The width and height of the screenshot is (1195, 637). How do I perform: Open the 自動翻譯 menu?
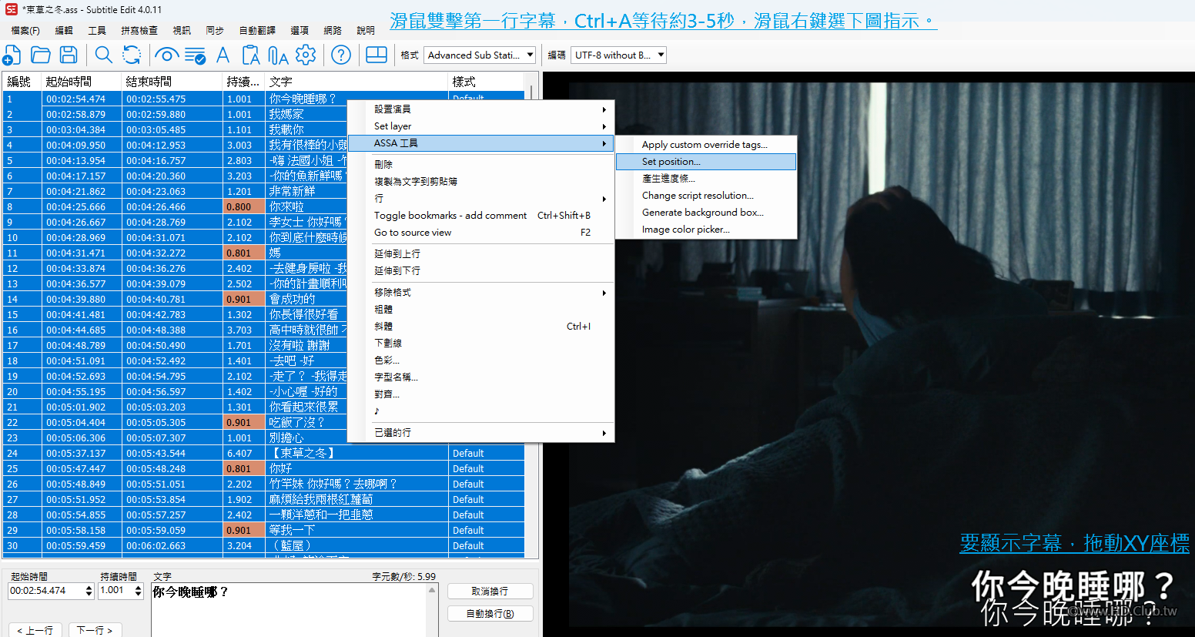(x=257, y=31)
